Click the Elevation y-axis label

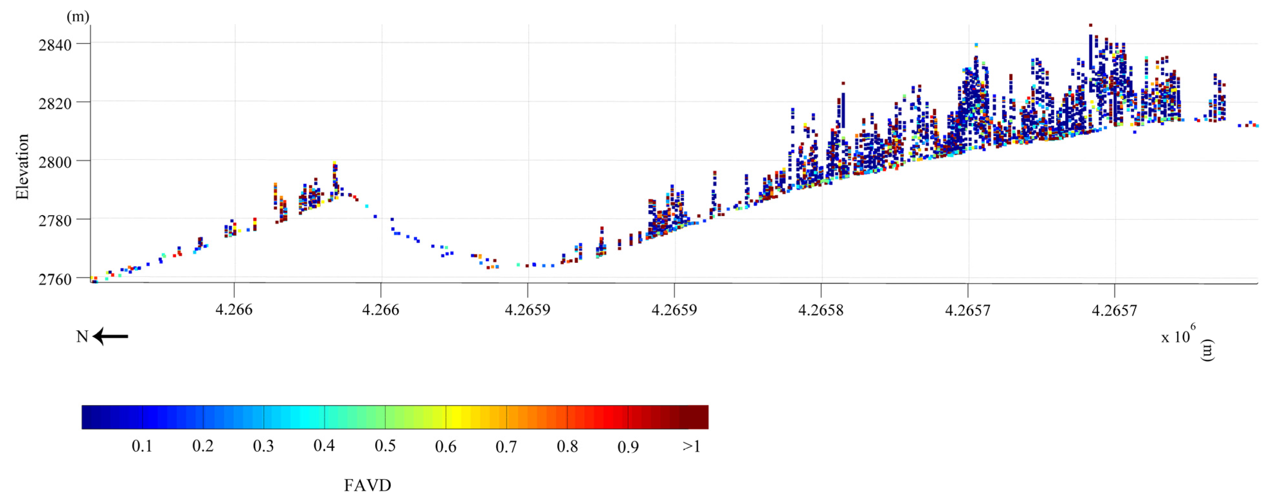[22, 167]
